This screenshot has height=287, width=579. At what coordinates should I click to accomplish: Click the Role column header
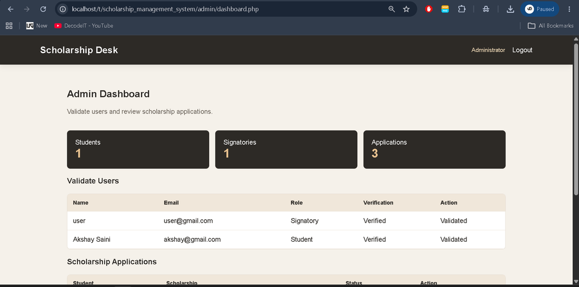[x=296, y=202]
